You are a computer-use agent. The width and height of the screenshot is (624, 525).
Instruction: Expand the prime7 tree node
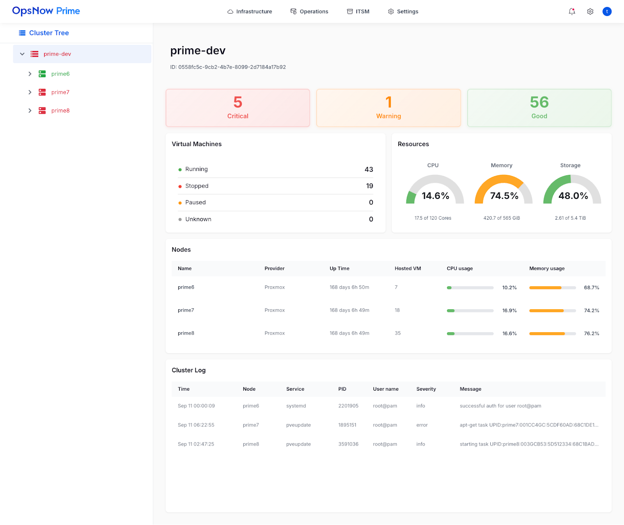30,92
